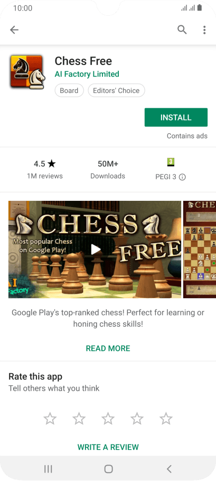Tap the back arrow in the top bar
The image size is (216, 481).
pos(14,30)
